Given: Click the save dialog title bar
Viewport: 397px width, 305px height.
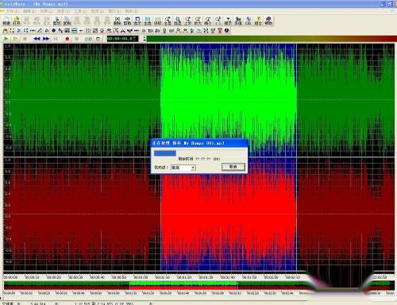Looking at the screenshot, I should 199,143.
